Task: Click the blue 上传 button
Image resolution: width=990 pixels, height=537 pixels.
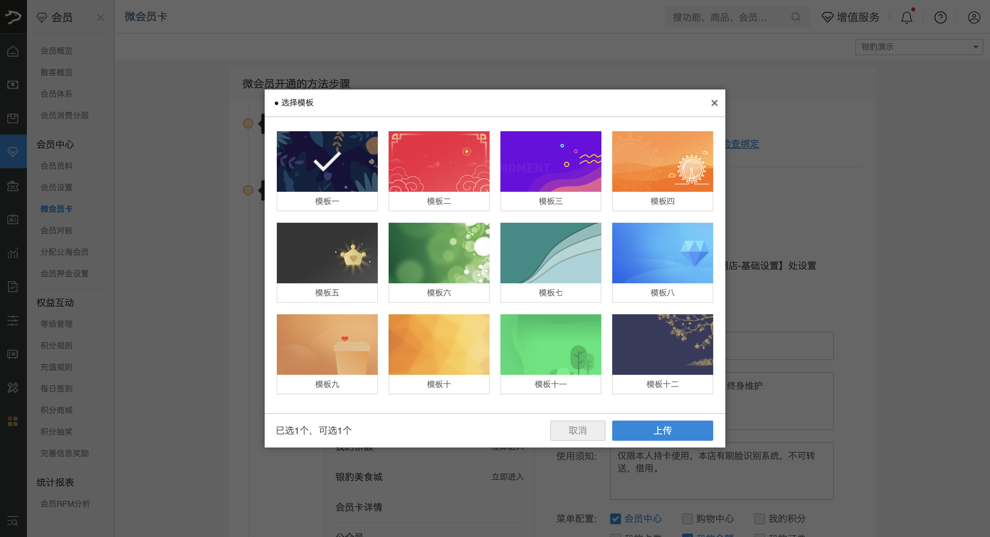Action: coord(663,431)
